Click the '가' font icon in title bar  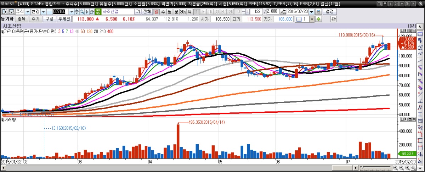(x=396, y=3)
